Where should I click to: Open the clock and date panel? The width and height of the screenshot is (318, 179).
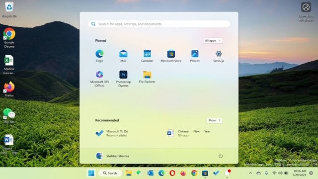pos(300,173)
